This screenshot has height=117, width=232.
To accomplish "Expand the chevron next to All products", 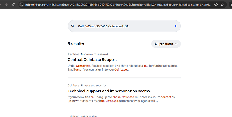I will pyautogui.click(x=176, y=44).
